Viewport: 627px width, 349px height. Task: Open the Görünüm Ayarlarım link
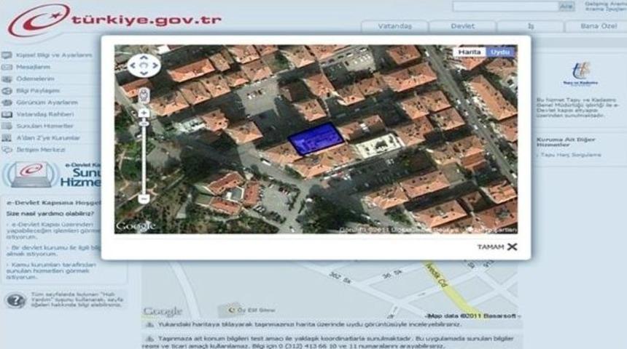pos(47,103)
